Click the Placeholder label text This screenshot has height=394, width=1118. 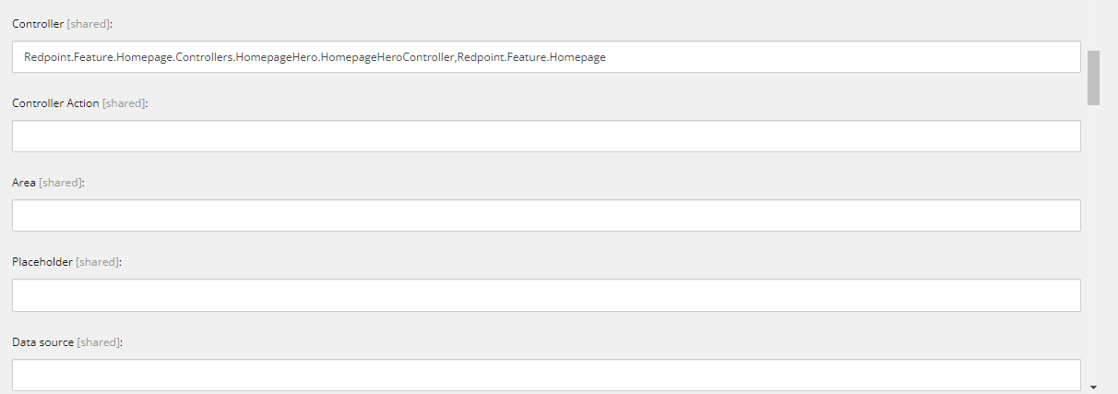pyautogui.click(x=42, y=262)
